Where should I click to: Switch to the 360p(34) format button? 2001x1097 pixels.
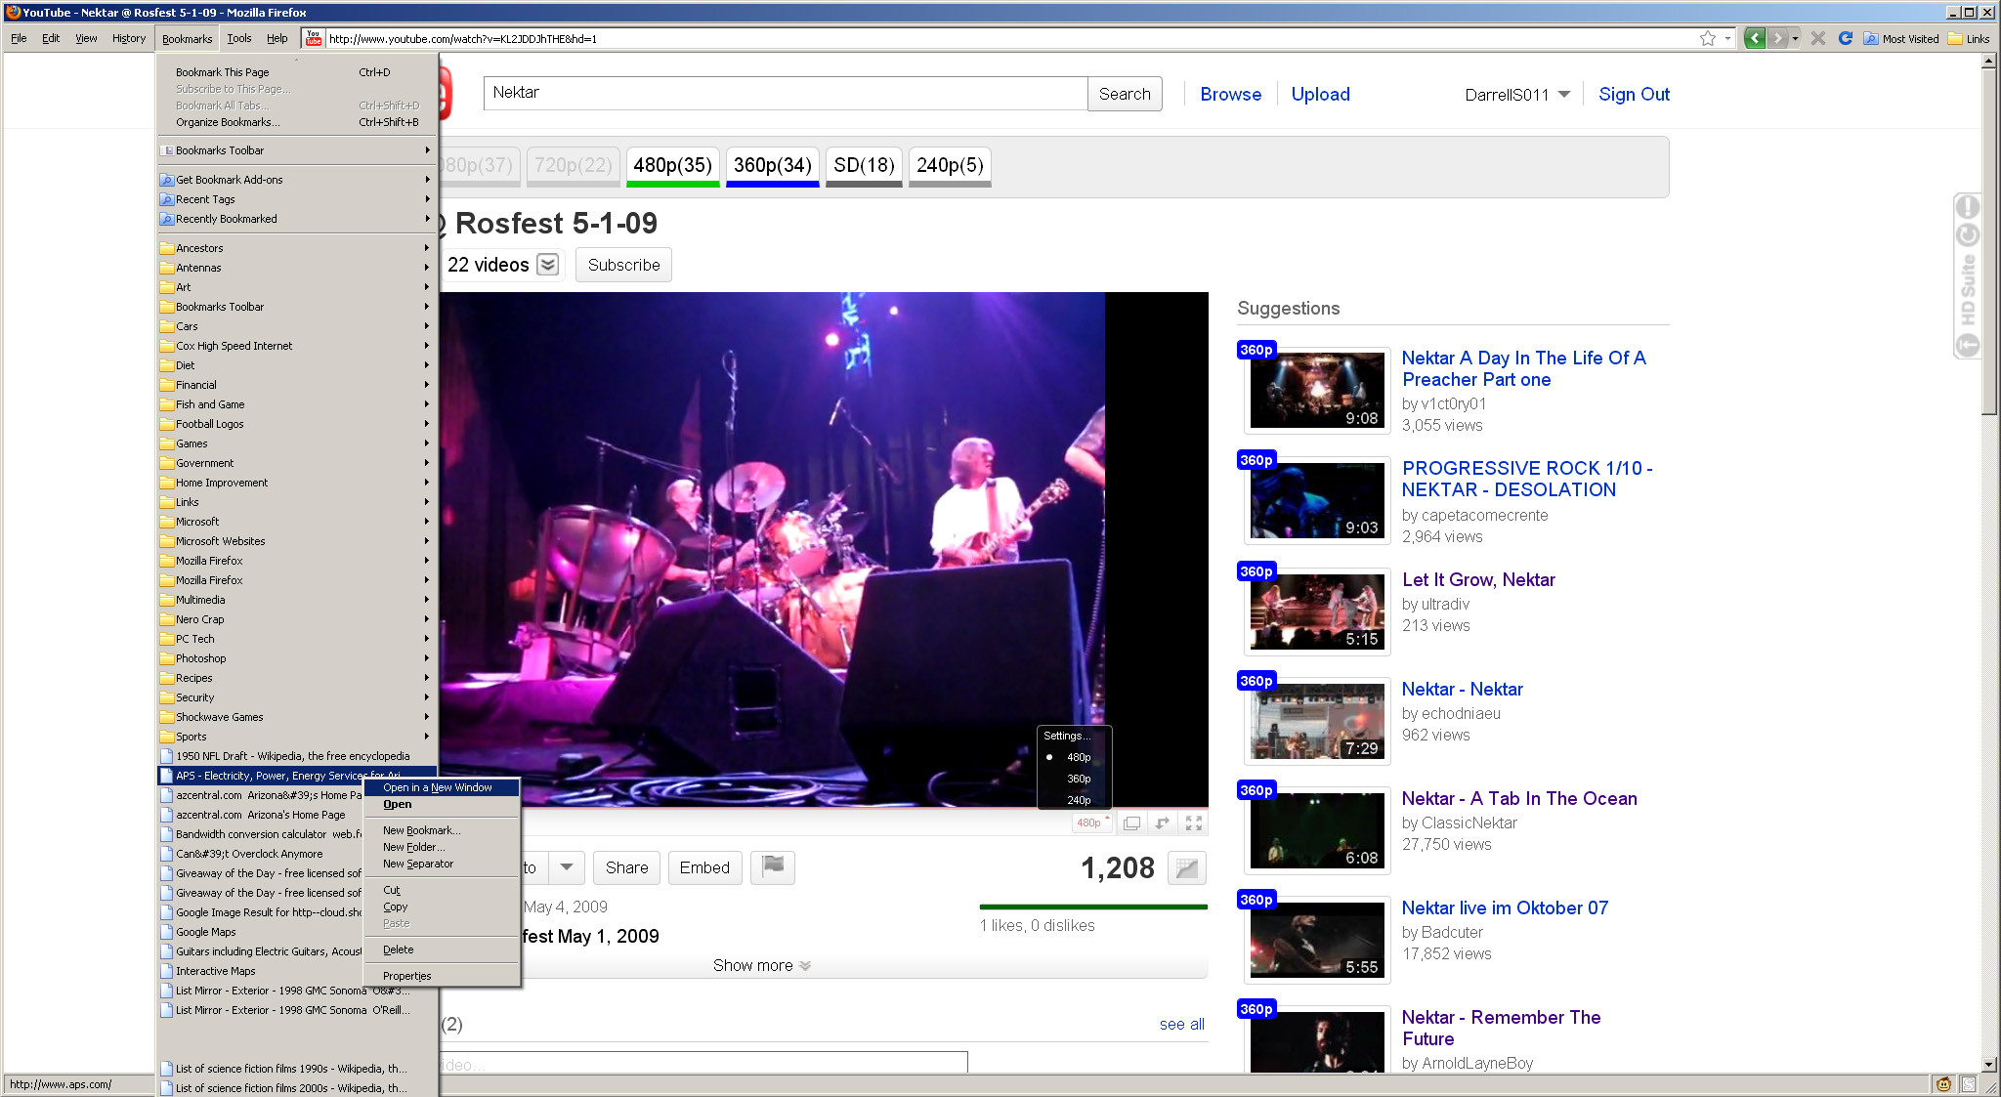[x=772, y=165]
